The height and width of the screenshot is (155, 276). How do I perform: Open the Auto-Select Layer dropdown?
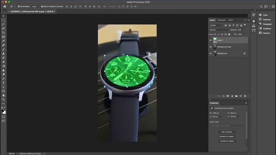pos(35,6)
